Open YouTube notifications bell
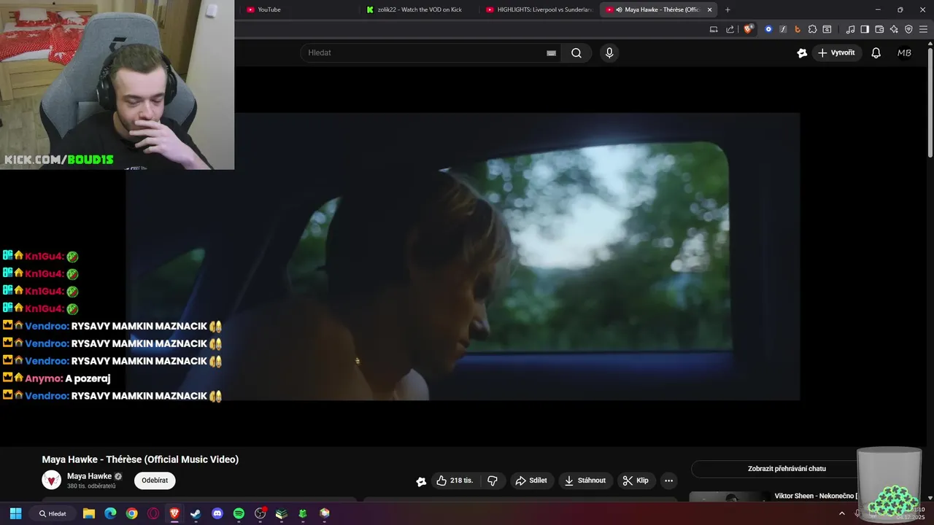The height and width of the screenshot is (525, 934). point(876,52)
